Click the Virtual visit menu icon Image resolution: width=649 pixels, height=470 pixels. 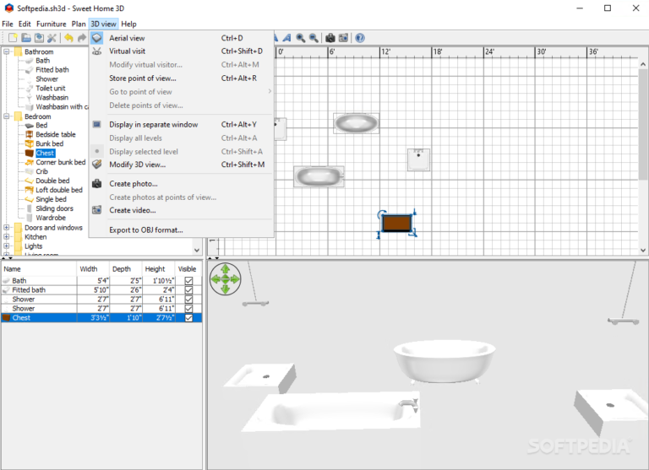point(97,51)
